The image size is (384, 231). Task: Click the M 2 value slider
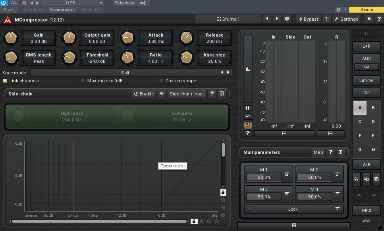point(315,177)
